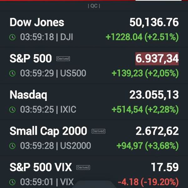
Task: Click the clock icon in S&P 500 row
Action: tap(12, 73)
